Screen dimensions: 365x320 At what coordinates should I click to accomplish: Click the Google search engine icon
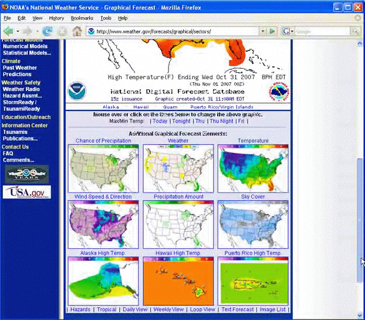tap(286, 31)
